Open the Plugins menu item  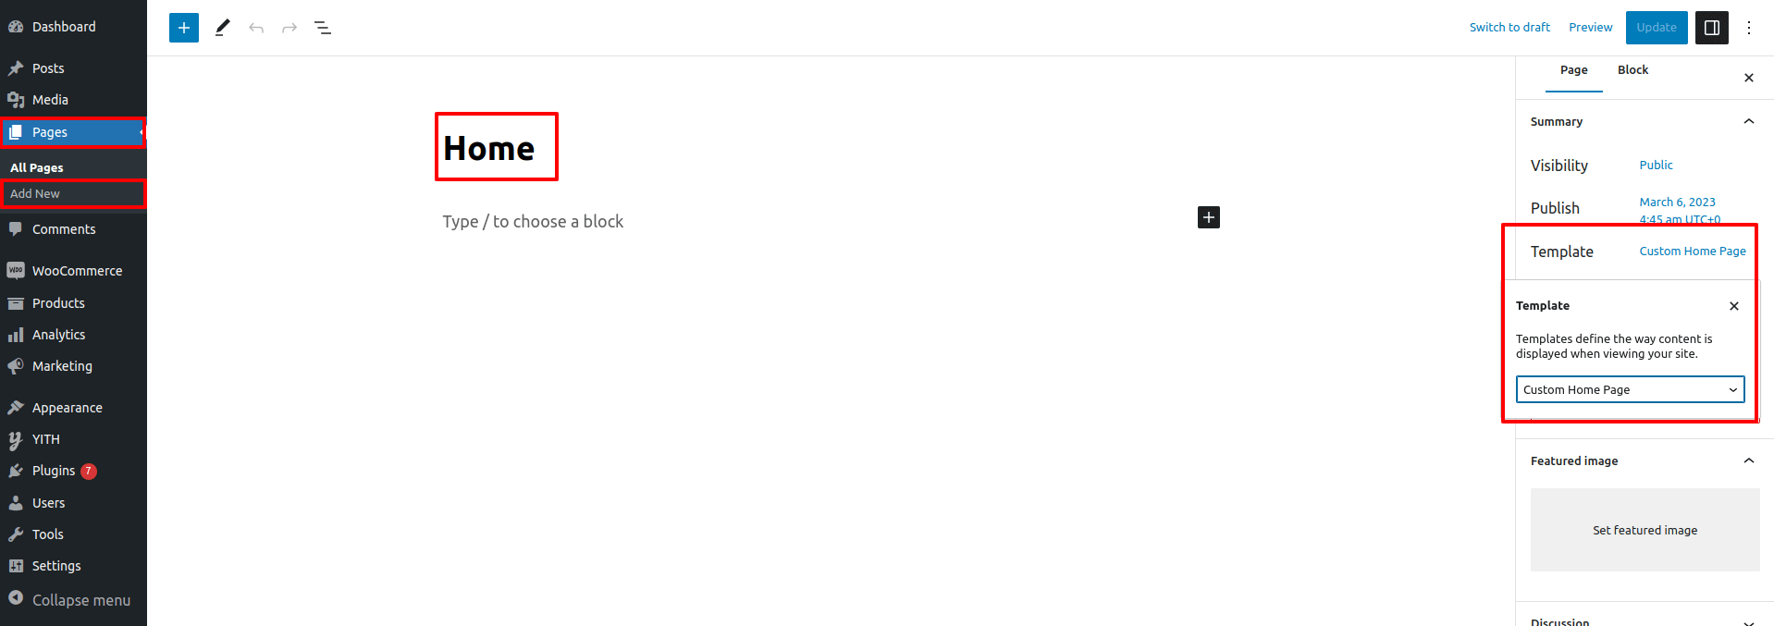(x=54, y=471)
